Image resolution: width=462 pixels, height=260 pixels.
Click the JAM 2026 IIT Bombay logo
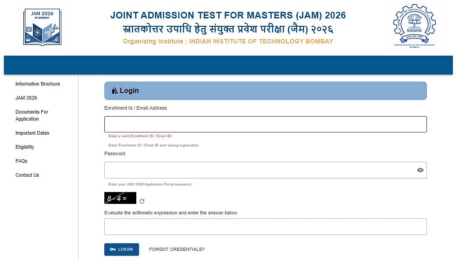coord(42,26)
